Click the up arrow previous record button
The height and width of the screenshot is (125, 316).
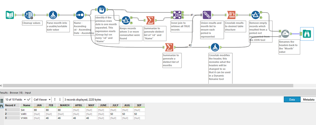tap(55, 99)
